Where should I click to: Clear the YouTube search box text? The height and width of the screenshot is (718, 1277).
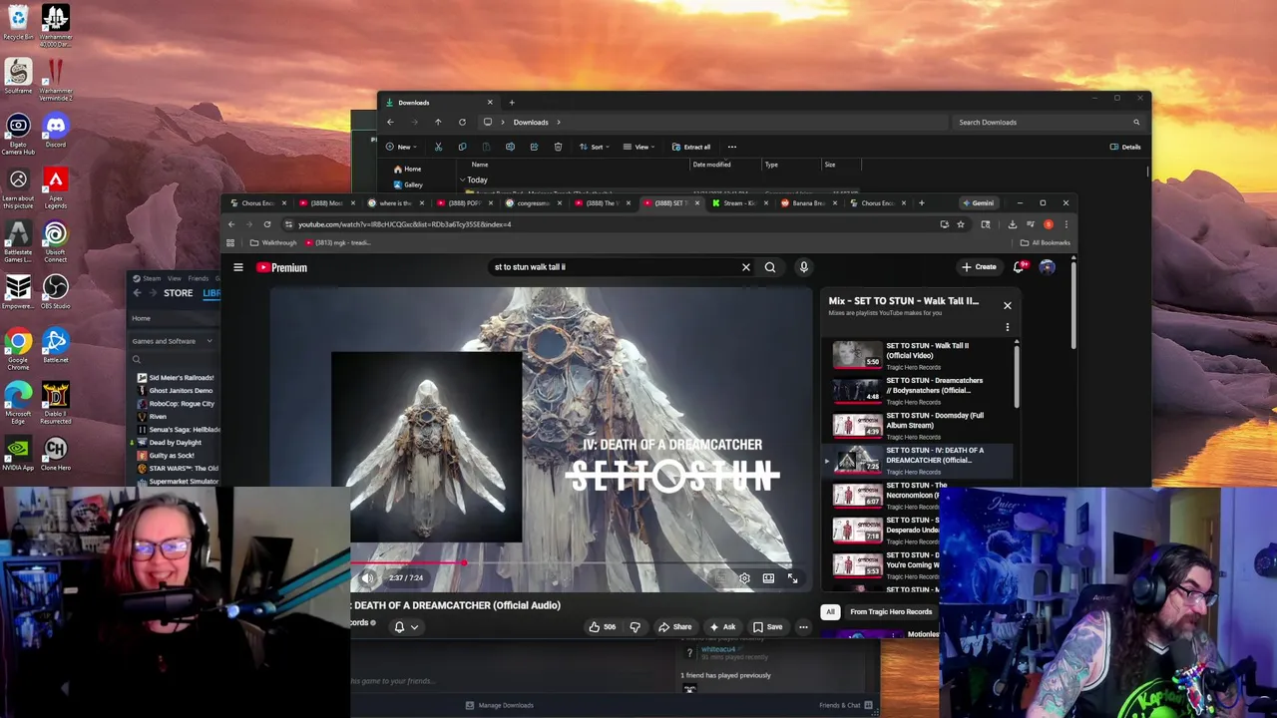point(745,267)
